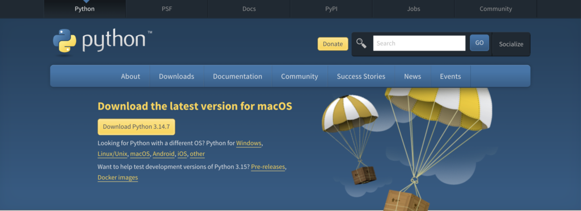This screenshot has height=211, width=581.
Task: Open the Events menu
Action: pos(450,76)
